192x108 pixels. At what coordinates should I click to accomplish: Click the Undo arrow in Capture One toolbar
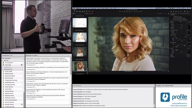click(87, 11)
